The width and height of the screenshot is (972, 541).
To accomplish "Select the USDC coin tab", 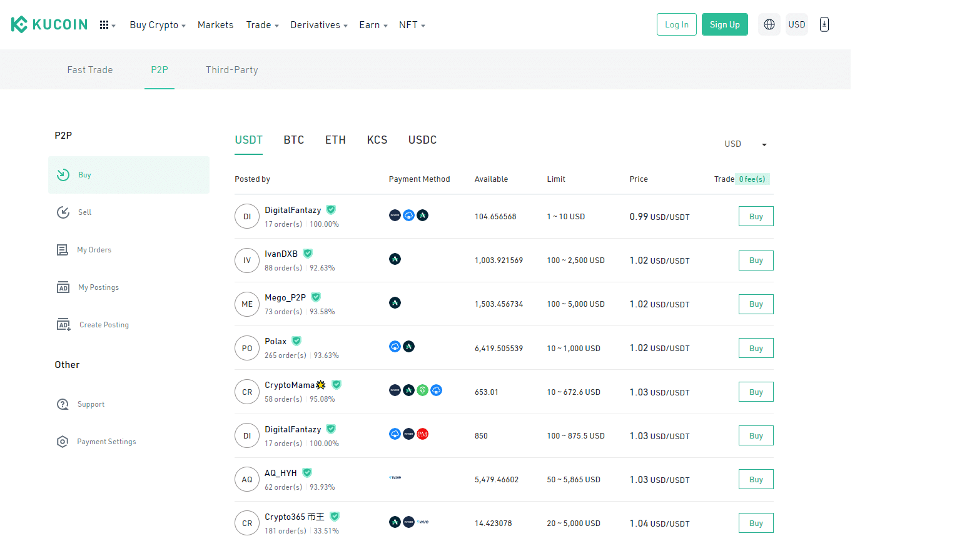I will pyautogui.click(x=423, y=140).
